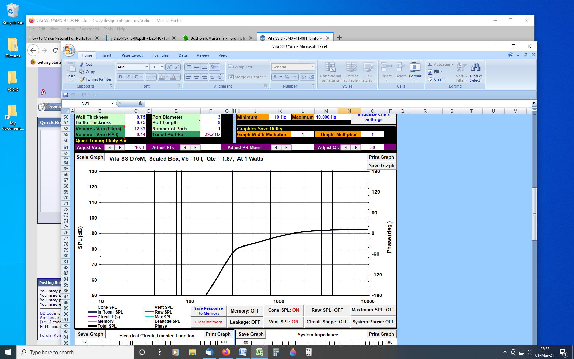Click the Paste clipboard icon in Excel
Viewport: 574px width, 359px height.
tap(71, 67)
